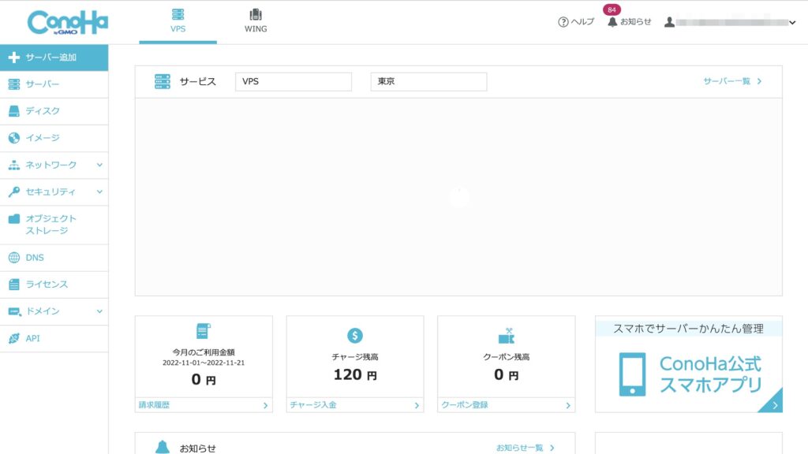This screenshot has height=454, width=808.
Task: Open the 請求履歴 (Billing History) link
Action: pos(157,404)
